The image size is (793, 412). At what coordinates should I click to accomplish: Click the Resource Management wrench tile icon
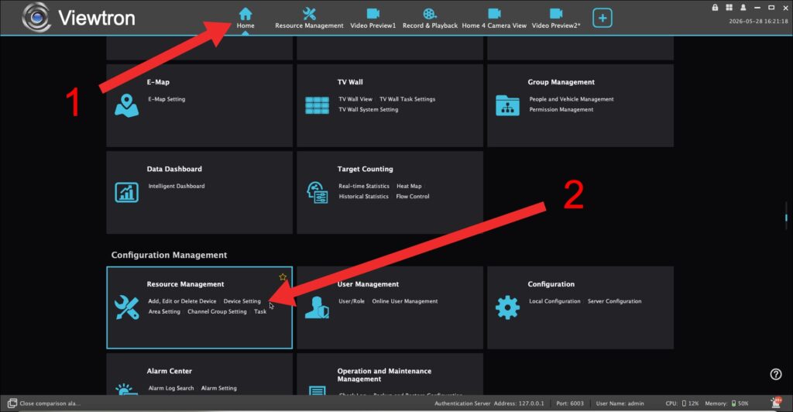[126, 307]
